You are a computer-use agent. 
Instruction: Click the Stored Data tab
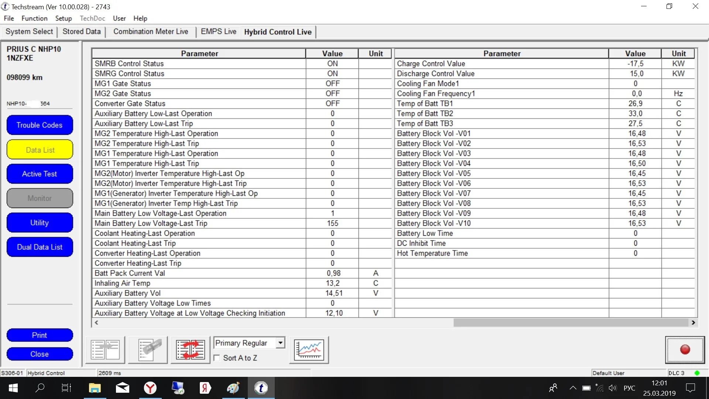(81, 32)
